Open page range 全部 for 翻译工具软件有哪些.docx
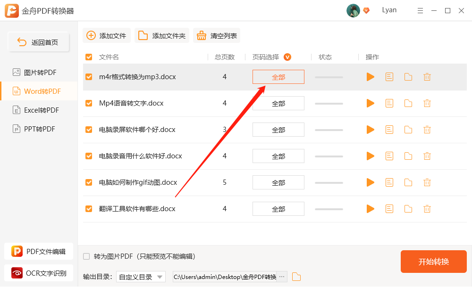The image size is (472, 287). (x=278, y=209)
